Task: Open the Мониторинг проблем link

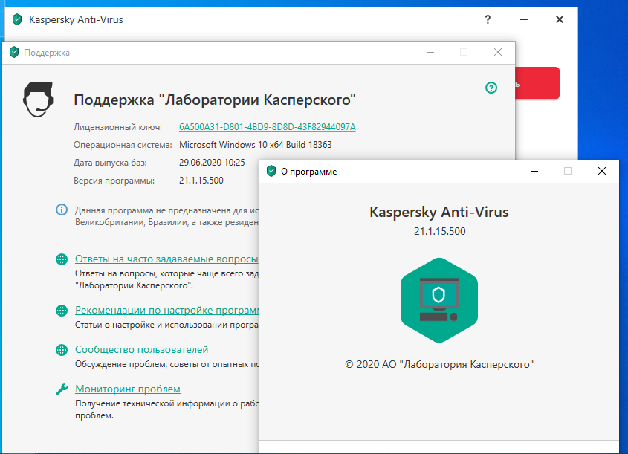Action: (128, 389)
